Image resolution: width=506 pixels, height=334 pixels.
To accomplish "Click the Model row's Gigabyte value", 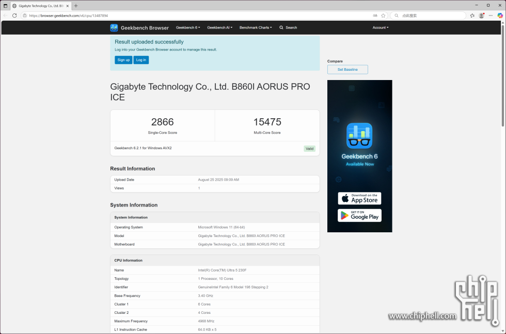I will [242, 236].
